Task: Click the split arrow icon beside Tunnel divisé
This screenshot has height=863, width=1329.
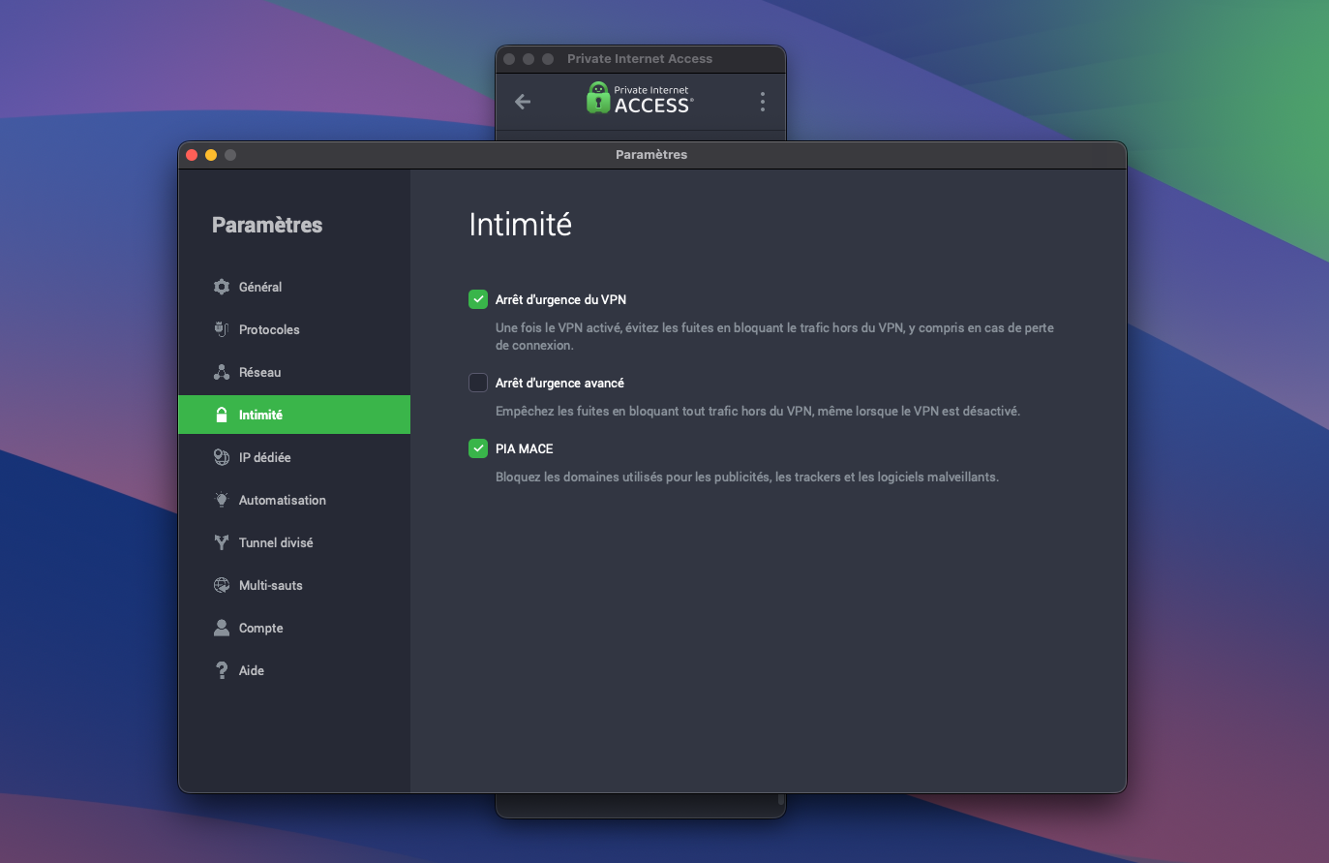Action: [222, 542]
